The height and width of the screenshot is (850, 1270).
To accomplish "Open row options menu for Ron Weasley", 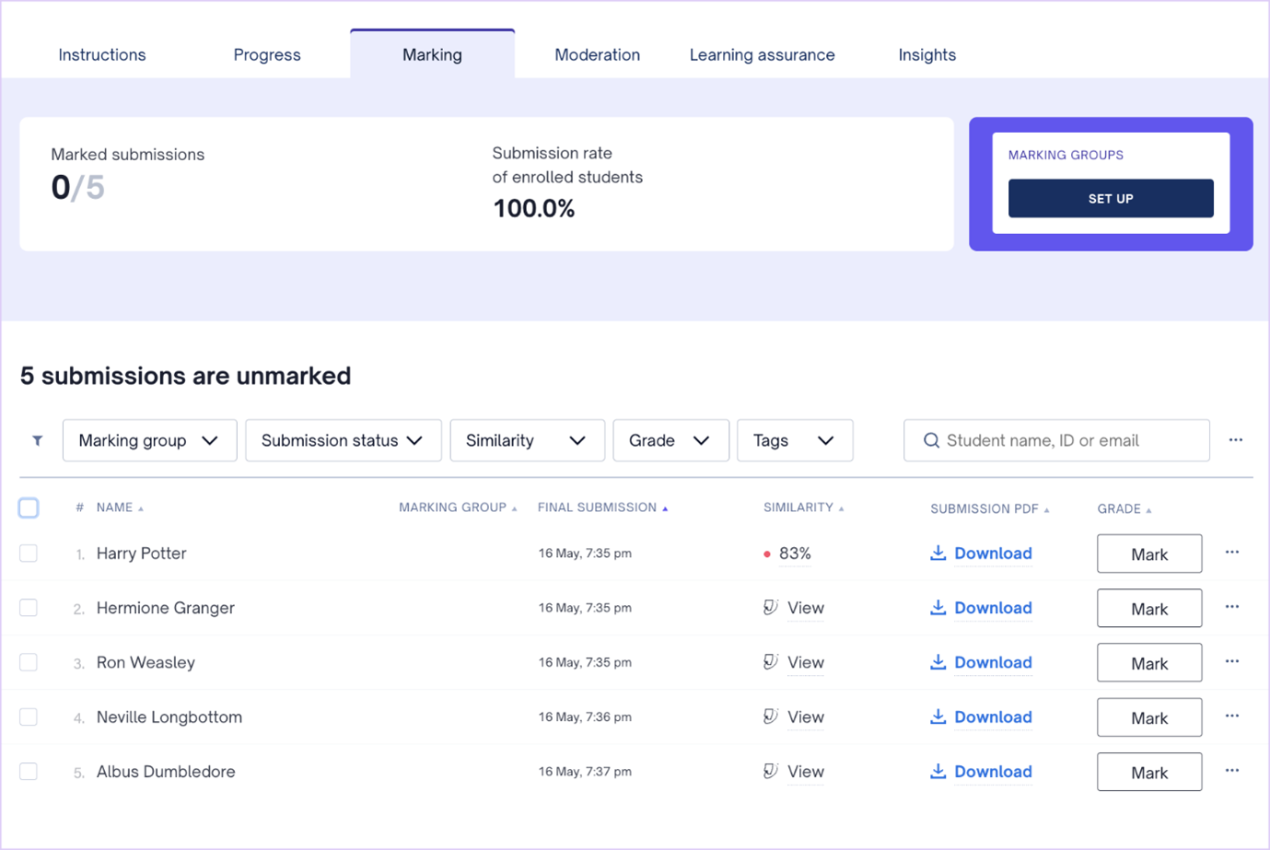I will pyautogui.click(x=1231, y=662).
